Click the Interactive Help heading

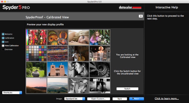pyautogui.click(x=167, y=7)
